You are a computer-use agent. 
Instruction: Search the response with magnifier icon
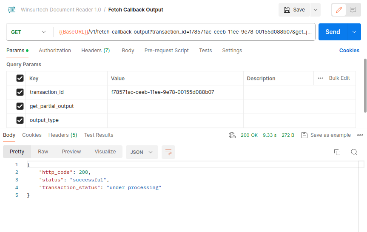coord(354,152)
